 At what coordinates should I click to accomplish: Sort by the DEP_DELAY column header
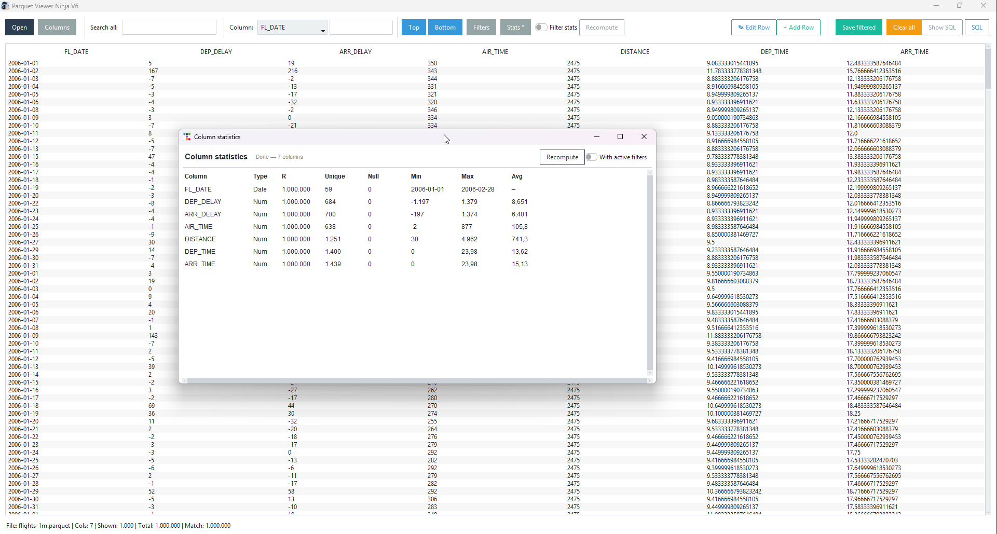pos(216,52)
